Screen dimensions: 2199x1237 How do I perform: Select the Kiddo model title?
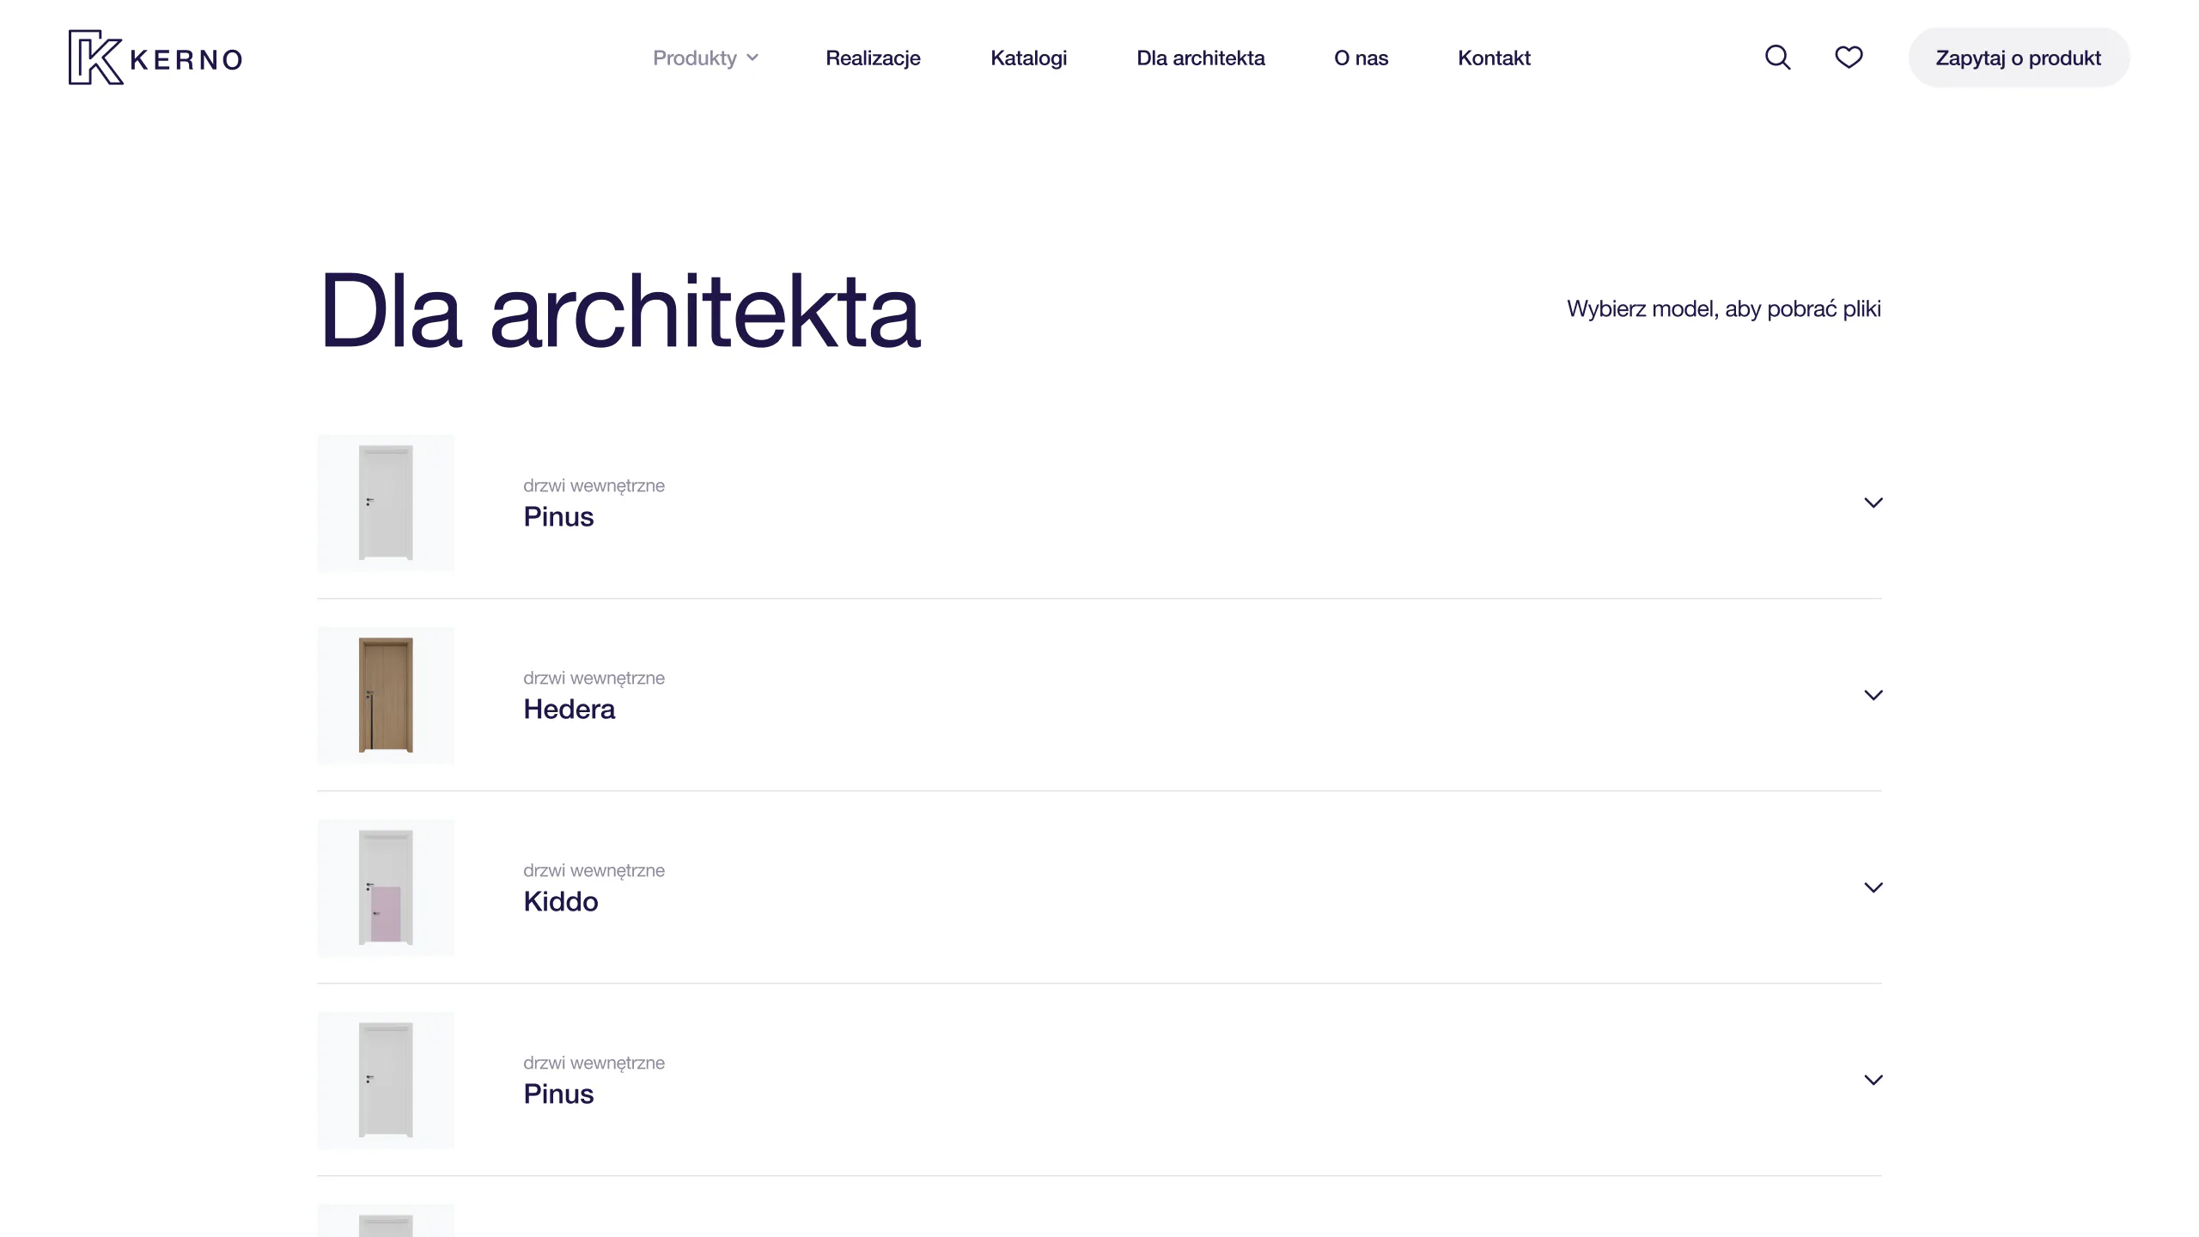(x=560, y=902)
